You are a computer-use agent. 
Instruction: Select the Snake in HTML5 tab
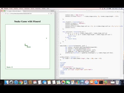14,11
